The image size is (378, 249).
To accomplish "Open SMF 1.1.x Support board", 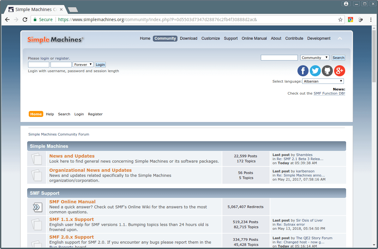I will click(71, 219).
